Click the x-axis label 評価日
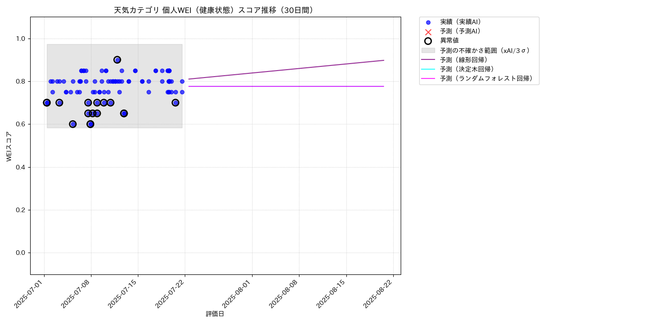650x325 pixels. (x=215, y=314)
